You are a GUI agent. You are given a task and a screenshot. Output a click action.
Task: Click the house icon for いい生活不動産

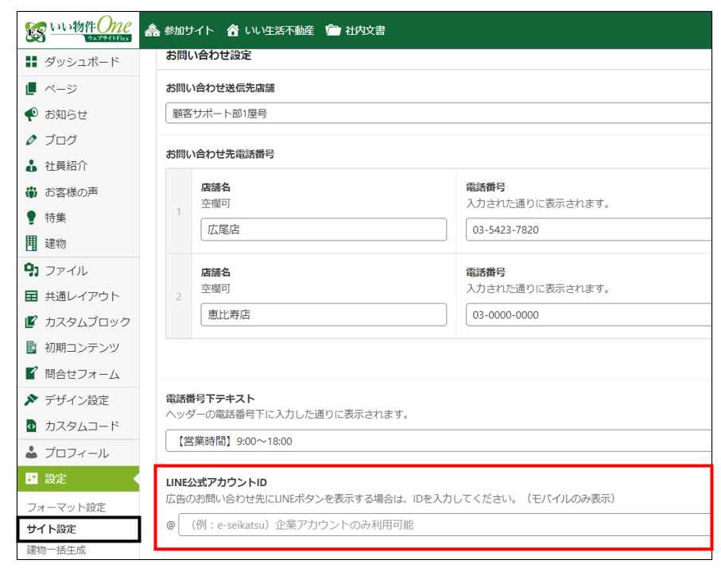point(233,31)
